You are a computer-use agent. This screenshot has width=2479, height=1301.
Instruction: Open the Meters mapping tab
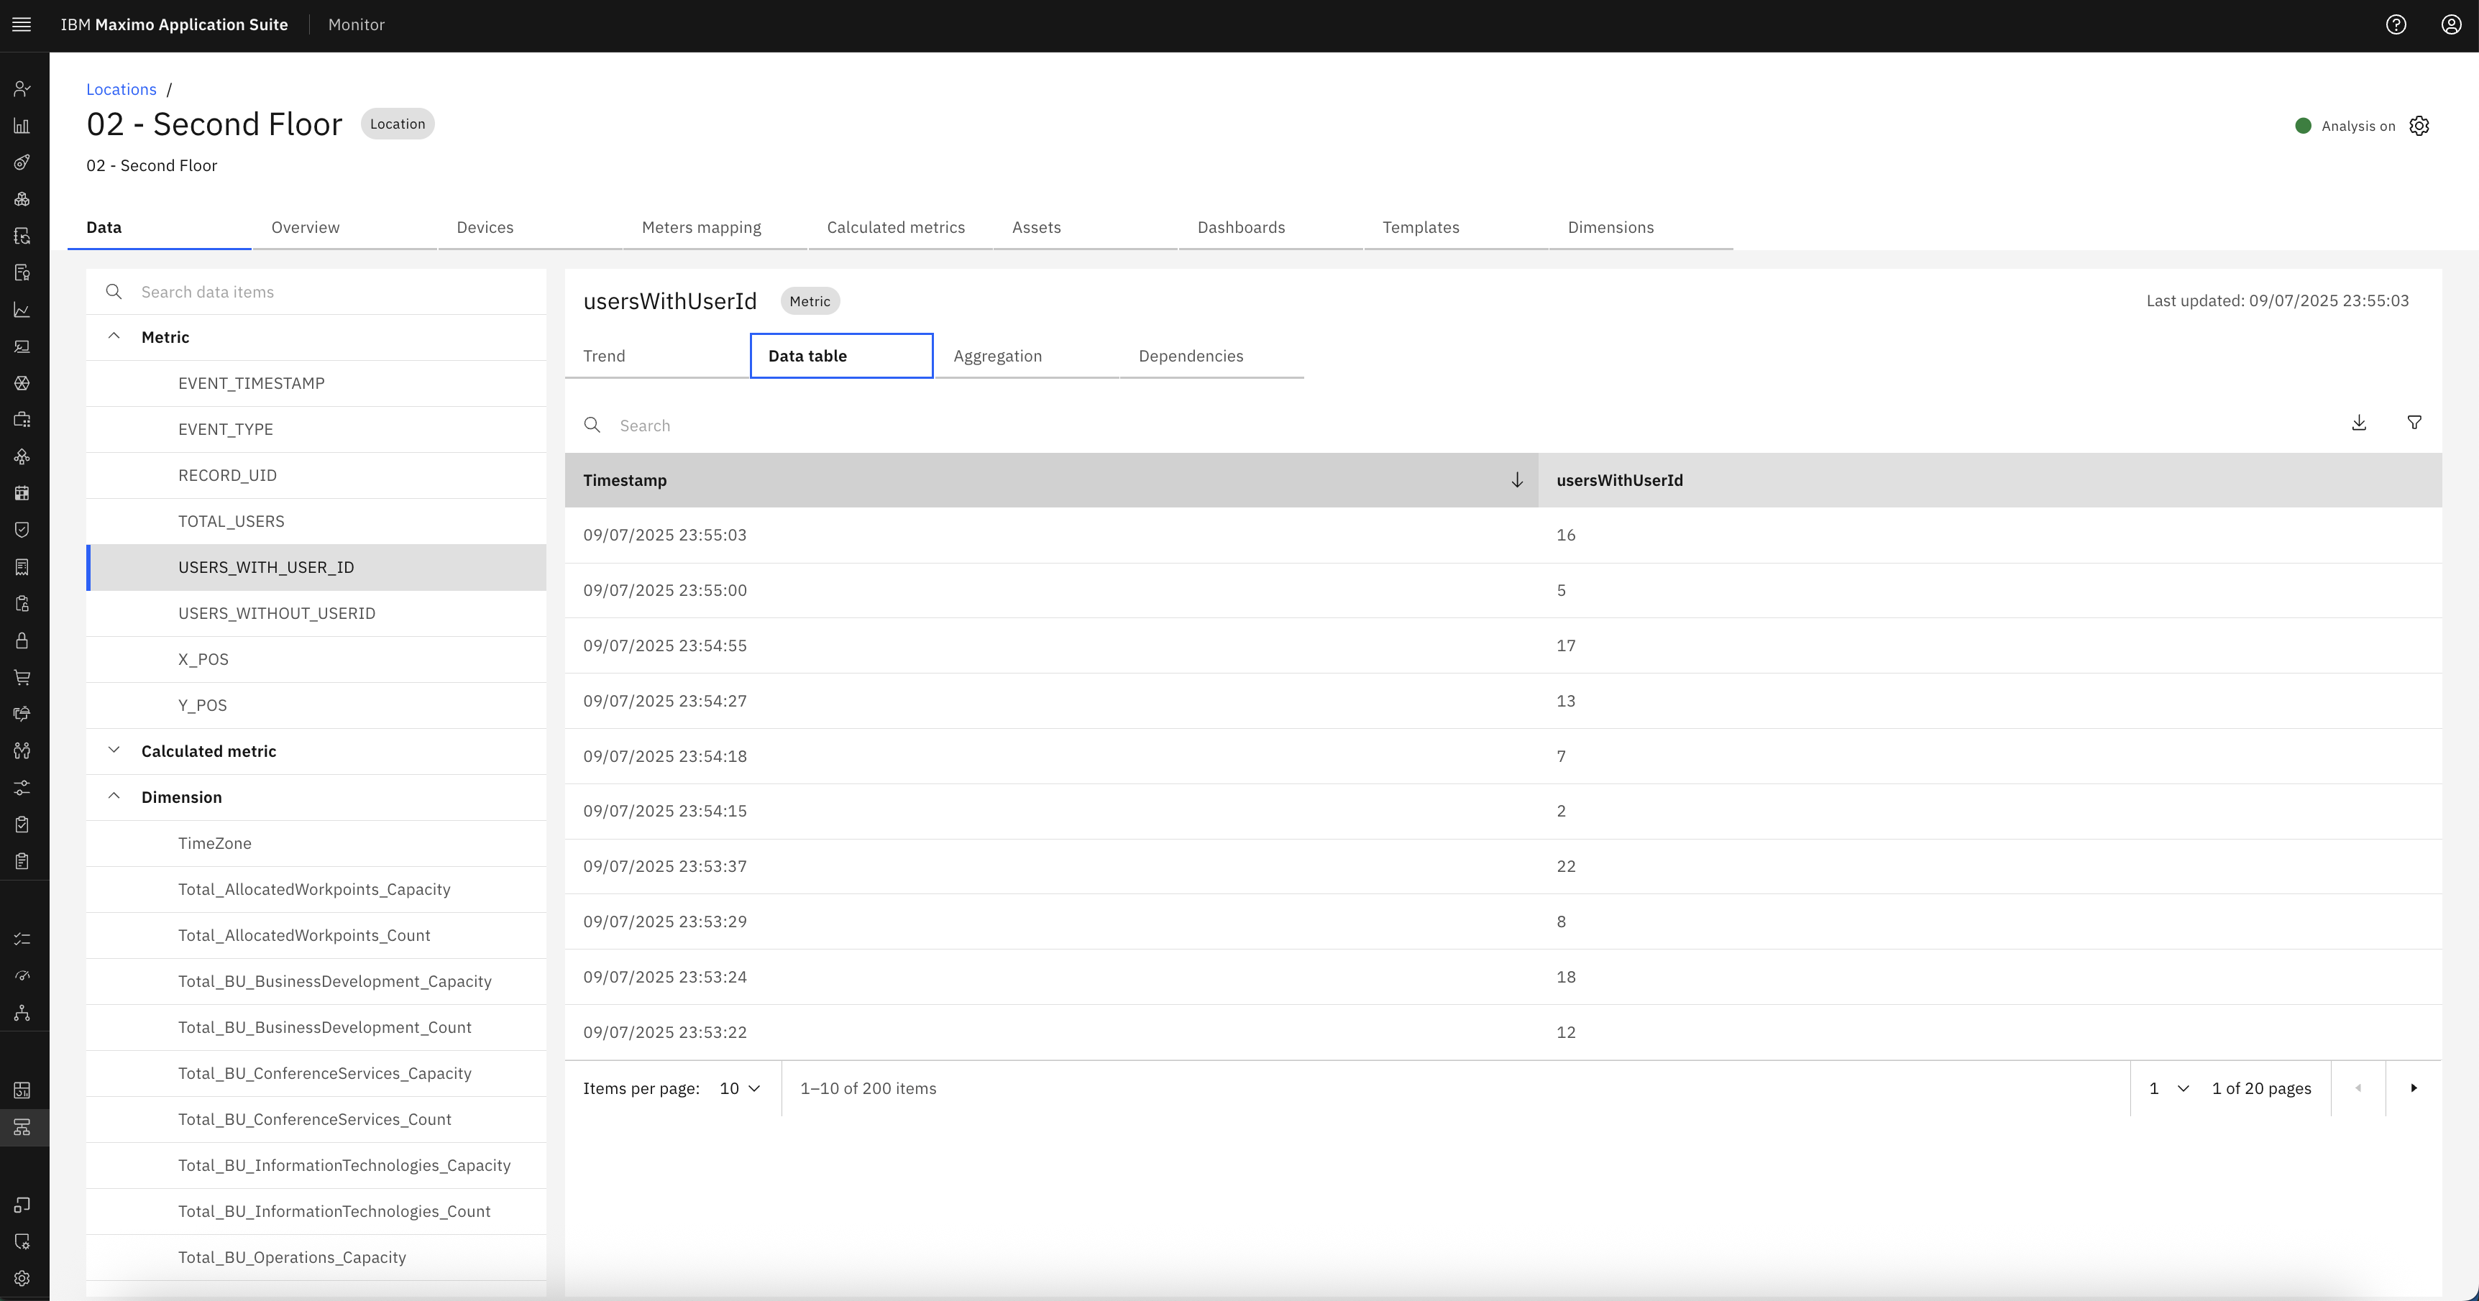(715, 228)
